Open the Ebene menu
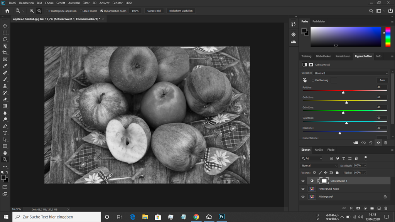The width and height of the screenshot is (395, 222). 49,3
